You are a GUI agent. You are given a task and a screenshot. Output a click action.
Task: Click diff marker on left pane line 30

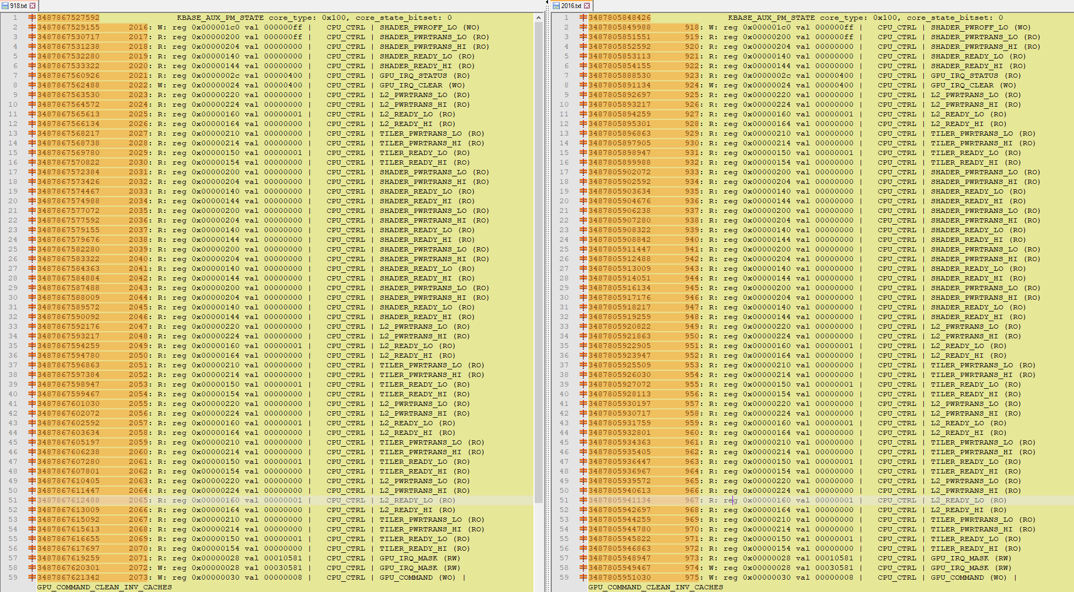[x=32, y=298]
